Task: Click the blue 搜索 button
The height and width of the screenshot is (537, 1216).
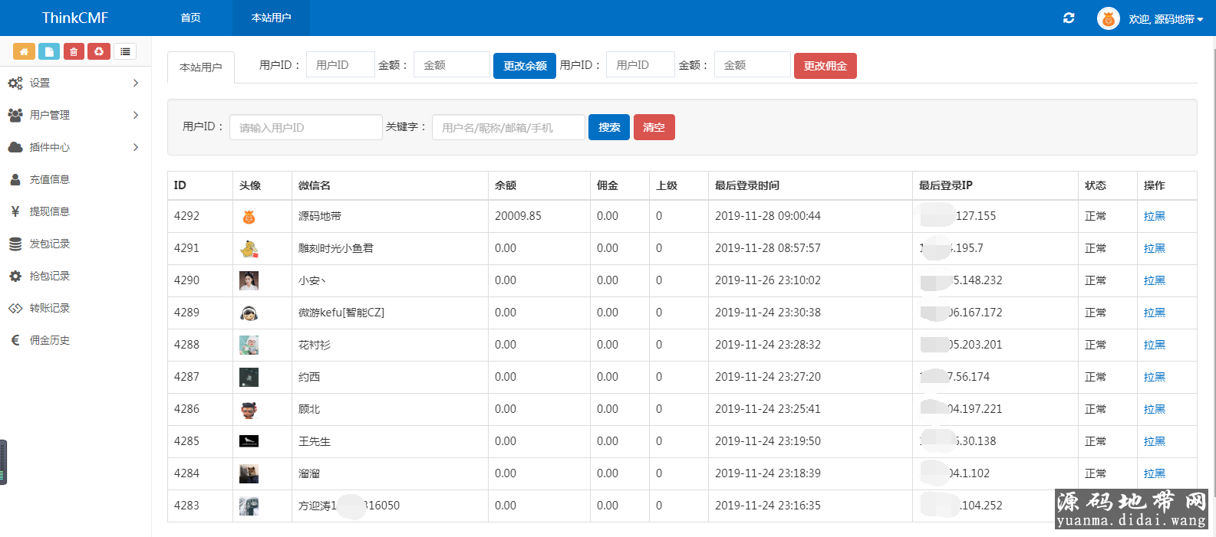Action: coord(609,127)
